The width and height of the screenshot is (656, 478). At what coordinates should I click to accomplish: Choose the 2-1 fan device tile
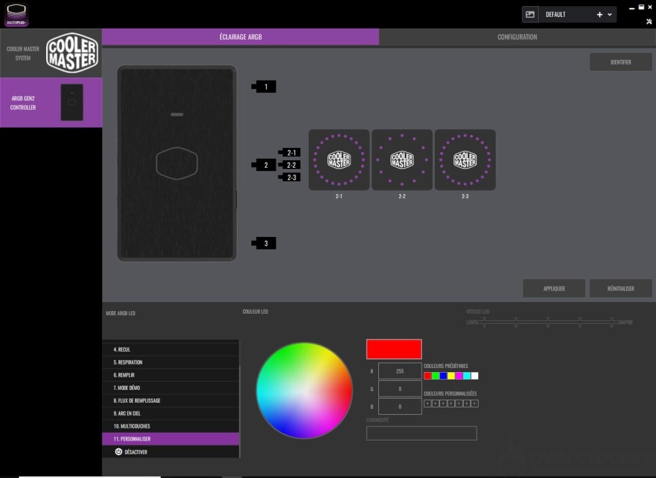(339, 160)
